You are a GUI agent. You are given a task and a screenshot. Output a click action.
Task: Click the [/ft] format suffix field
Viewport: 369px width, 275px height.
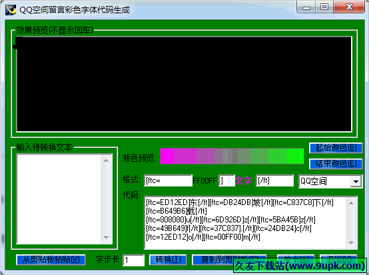[x=274, y=180]
